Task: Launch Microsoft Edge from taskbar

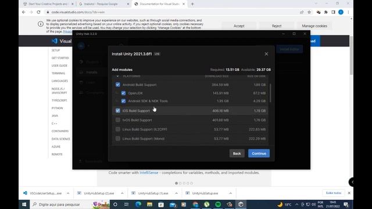Action: [x=138, y=204]
